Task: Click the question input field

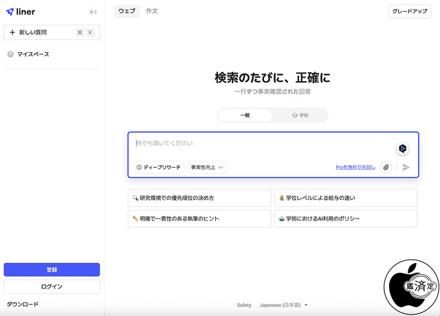Action: (261, 144)
